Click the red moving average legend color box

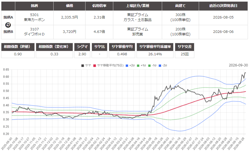(x=95, y=66)
